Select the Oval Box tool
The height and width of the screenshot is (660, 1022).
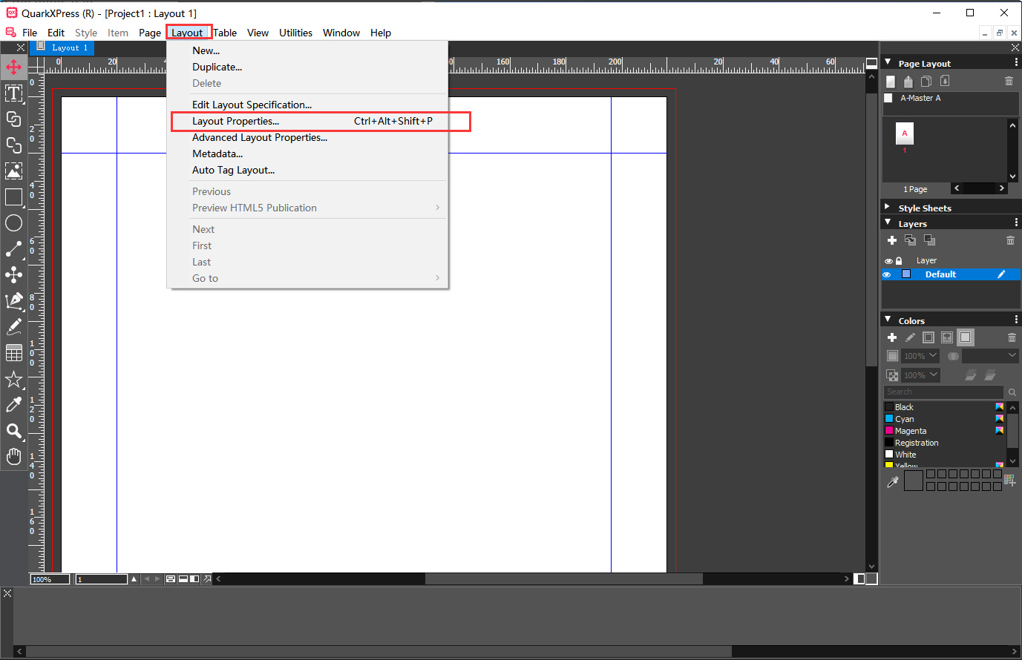[x=13, y=222]
